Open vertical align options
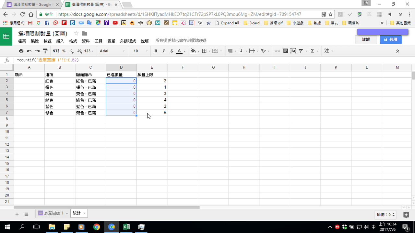This screenshot has height=233, width=415. pos(242,51)
